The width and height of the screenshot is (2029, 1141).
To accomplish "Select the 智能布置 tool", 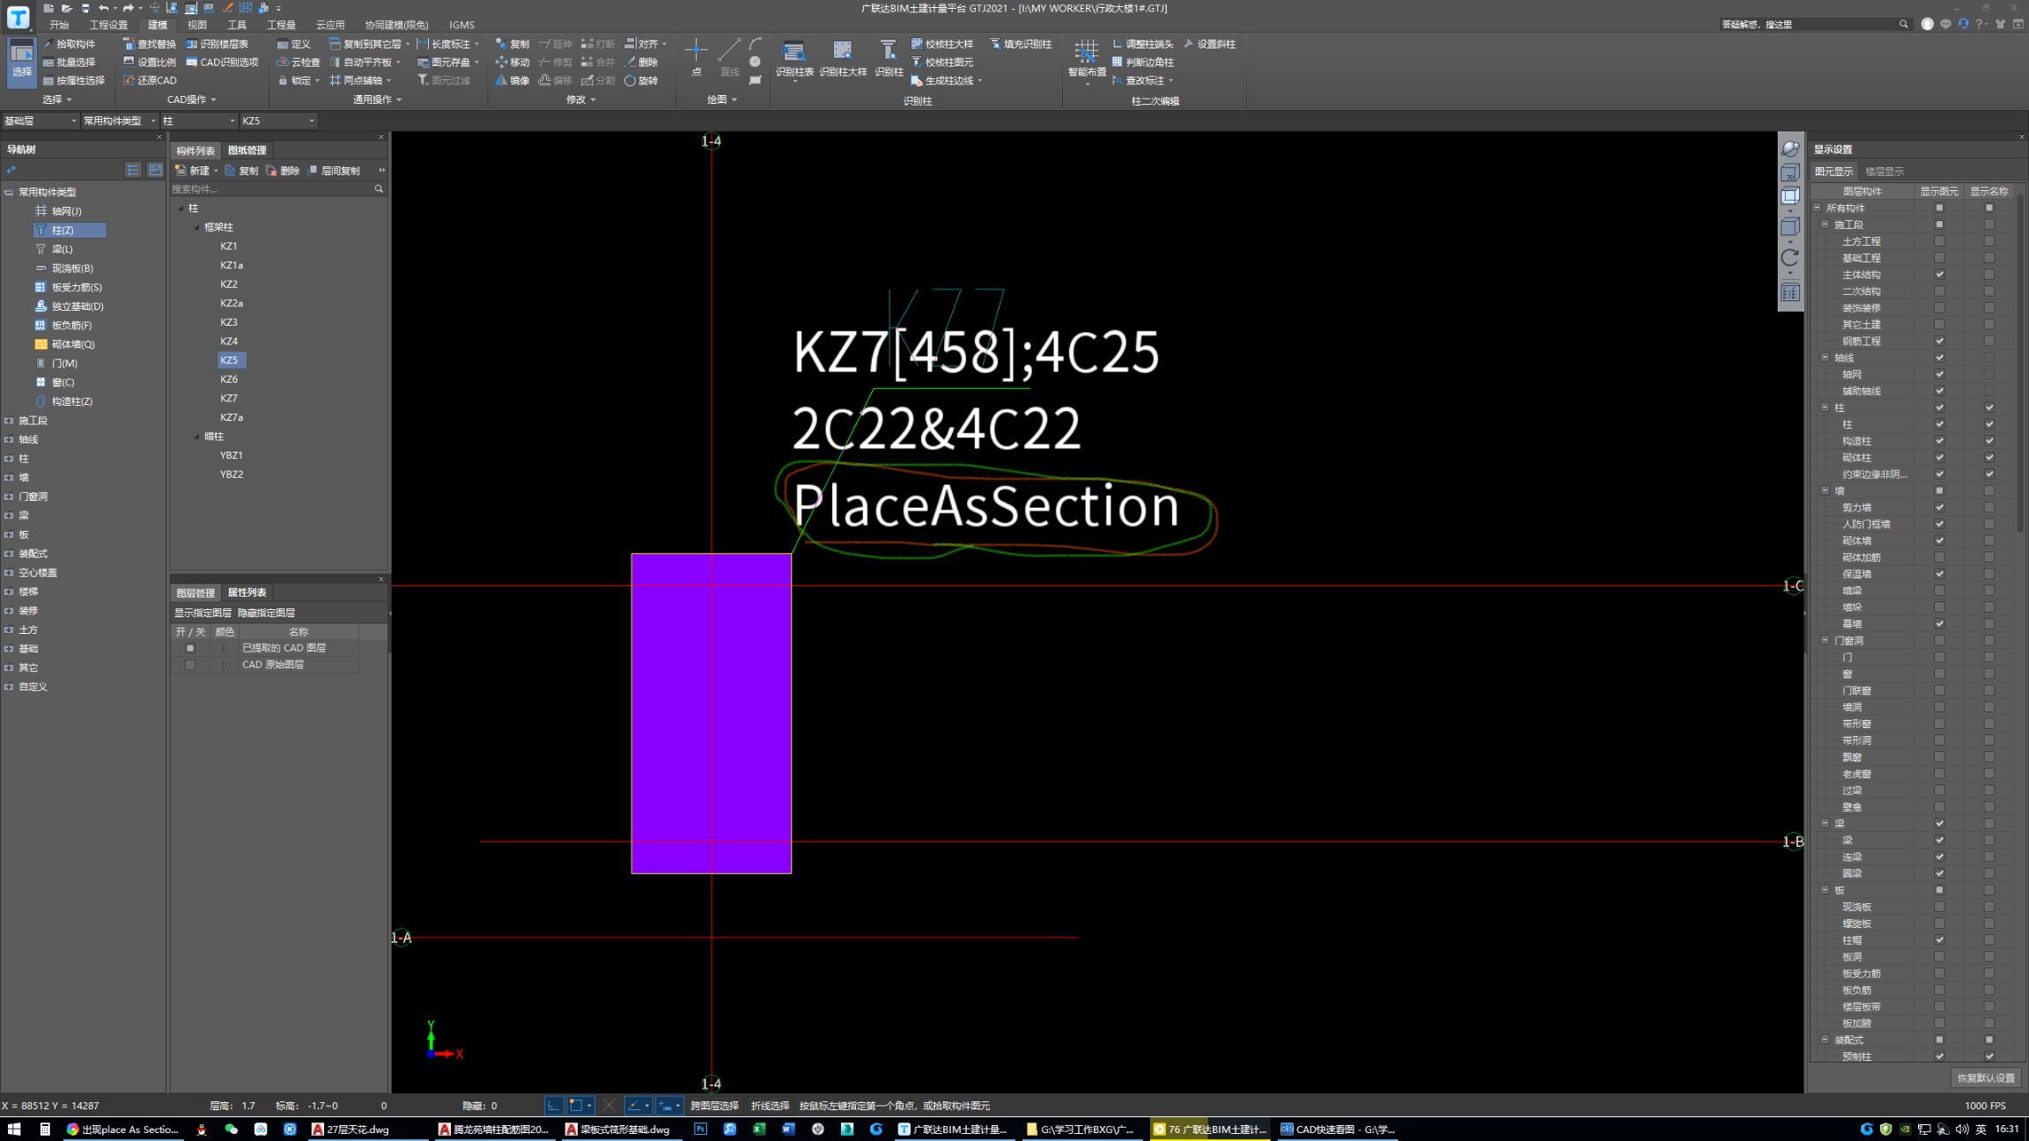I will tap(1086, 55).
